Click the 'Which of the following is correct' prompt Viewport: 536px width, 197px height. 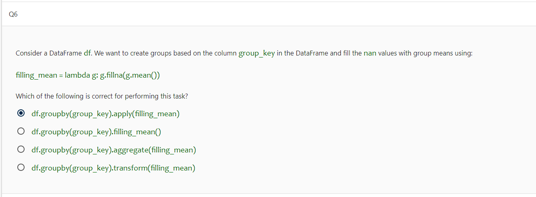click(x=102, y=96)
